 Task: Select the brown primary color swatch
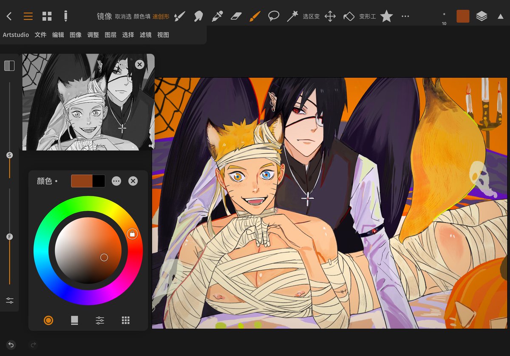pos(82,181)
